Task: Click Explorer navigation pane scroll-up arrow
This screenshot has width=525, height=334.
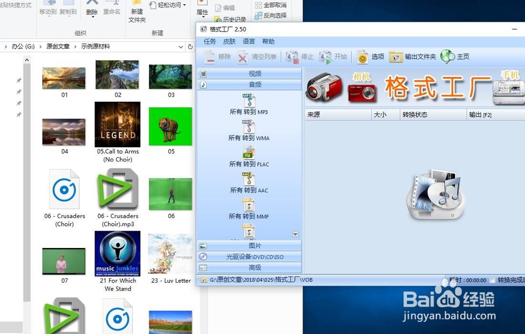Action: coord(27,60)
